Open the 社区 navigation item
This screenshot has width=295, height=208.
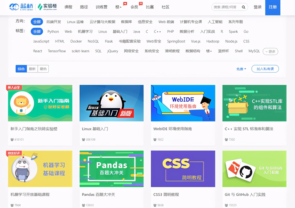165,7
